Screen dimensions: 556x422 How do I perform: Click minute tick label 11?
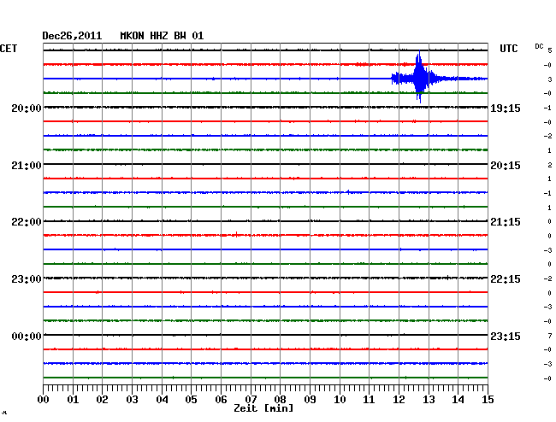[x=369, y=400]
